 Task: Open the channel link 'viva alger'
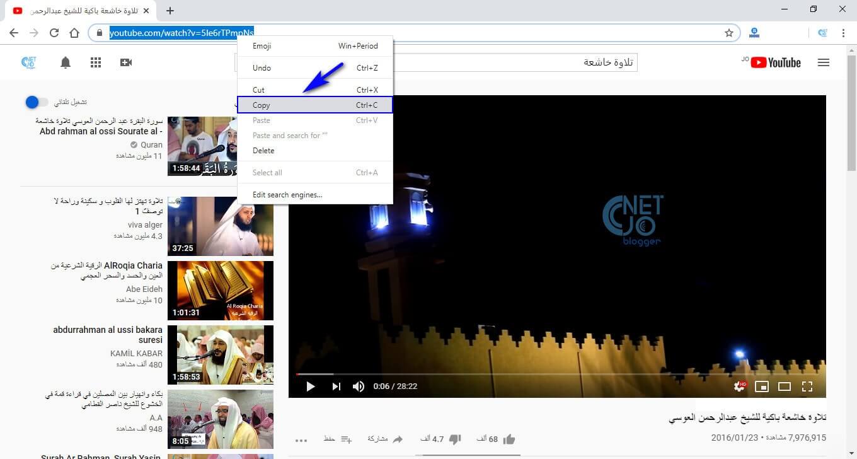[x=145, y=224]
